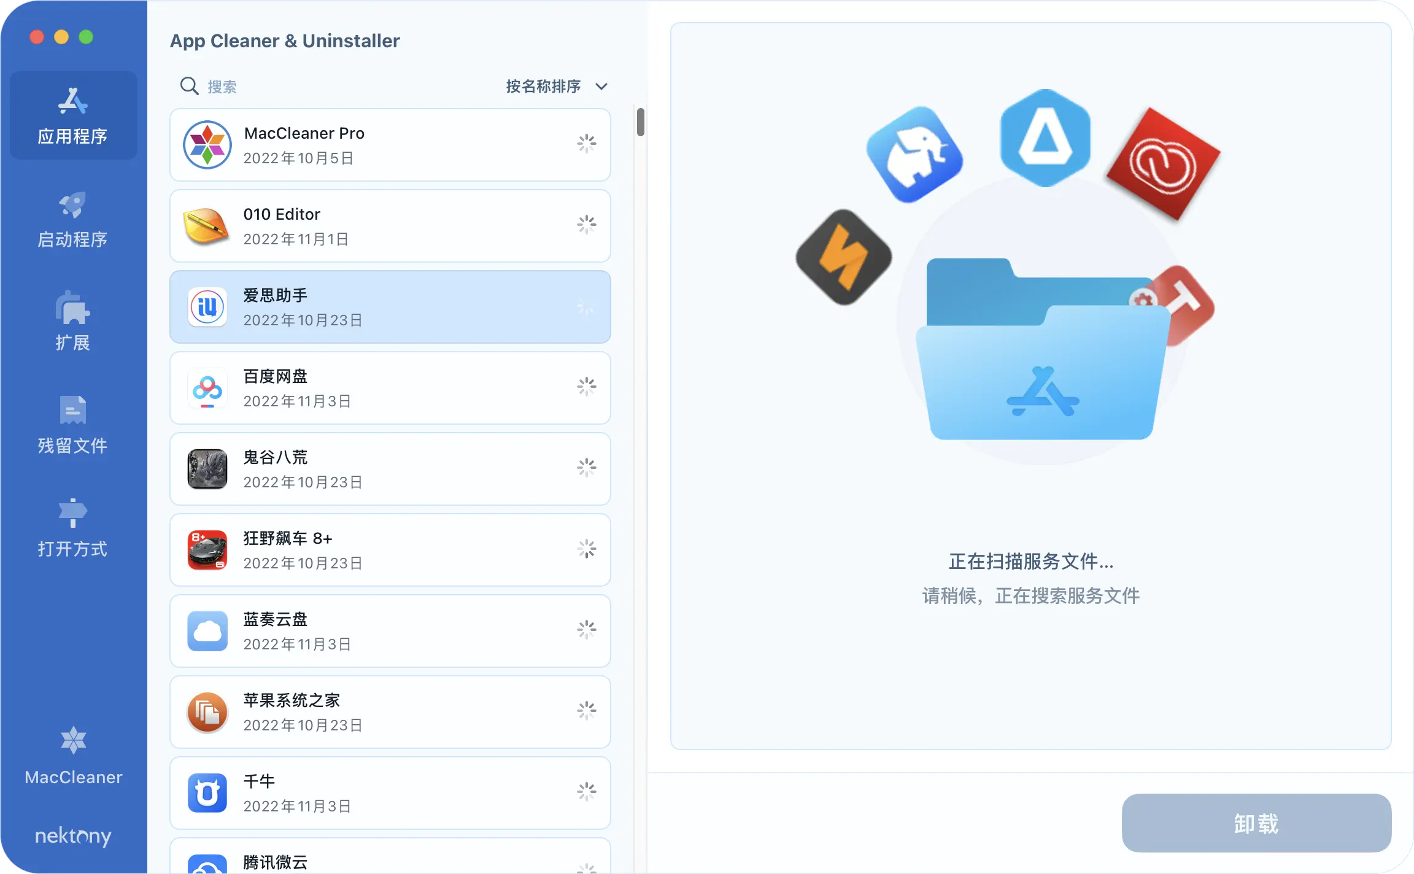The width and height of the screenshot is (1414, 874).
Task: Open the 按名称排序 sort dropdown
Action: pos(557,87)
